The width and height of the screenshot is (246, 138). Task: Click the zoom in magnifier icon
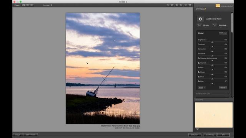[x=177, y=5]
